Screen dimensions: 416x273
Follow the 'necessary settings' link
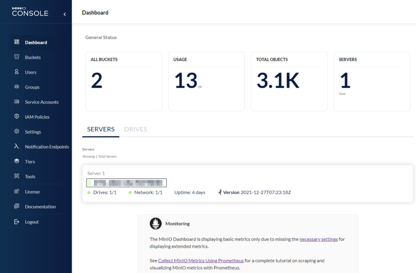(318, 239)
